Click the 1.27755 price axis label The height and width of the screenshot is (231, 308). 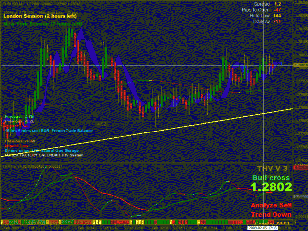click(x=301, y=134)
